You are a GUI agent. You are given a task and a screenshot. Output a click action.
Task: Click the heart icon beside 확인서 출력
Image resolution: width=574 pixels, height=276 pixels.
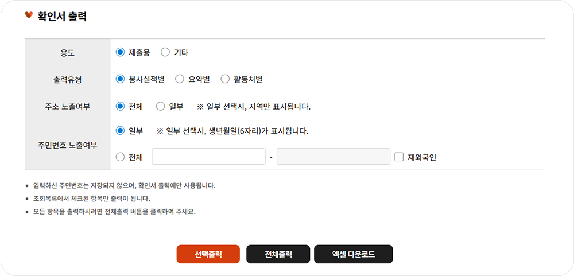click(29, 15)
